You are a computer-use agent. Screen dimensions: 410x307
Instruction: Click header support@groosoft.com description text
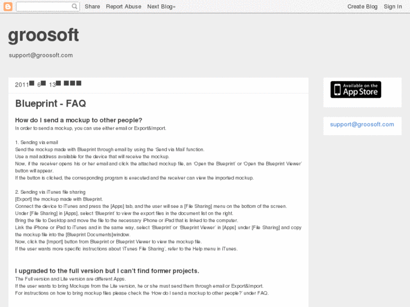click(x=41, y=55)
